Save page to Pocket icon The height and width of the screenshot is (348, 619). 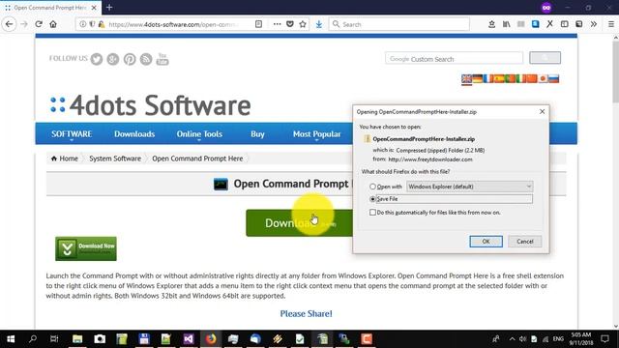click(290, 24)
